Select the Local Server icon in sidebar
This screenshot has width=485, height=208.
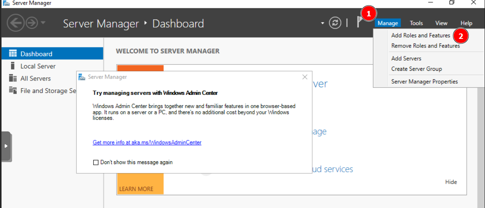pyautogui.click(x=13, y=66)
